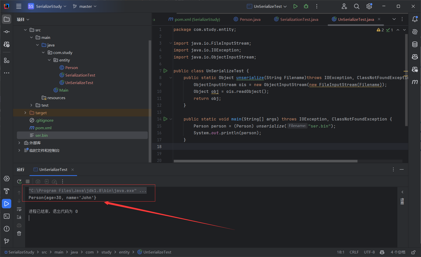This screenshot has width=421, height=257.
Task: Open IDE settings gear
Action: click(369, 6)
